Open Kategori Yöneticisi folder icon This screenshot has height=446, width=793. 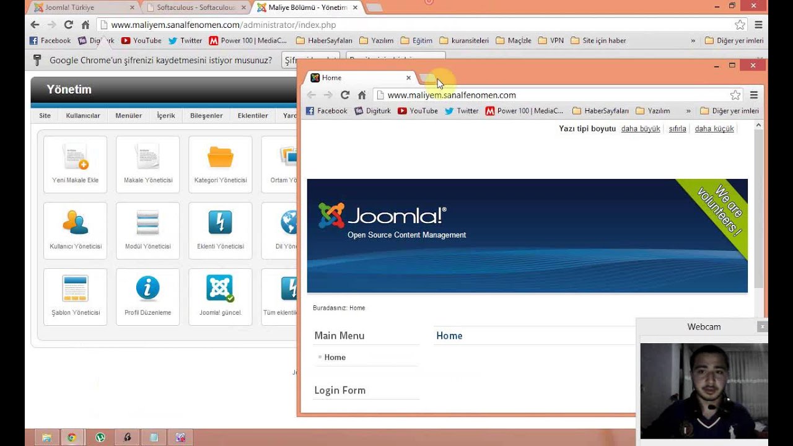(x=220, y=164)
